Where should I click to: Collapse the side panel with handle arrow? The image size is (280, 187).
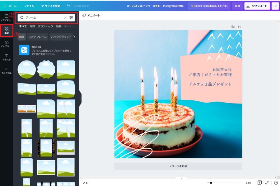click(x=80, y=99)
